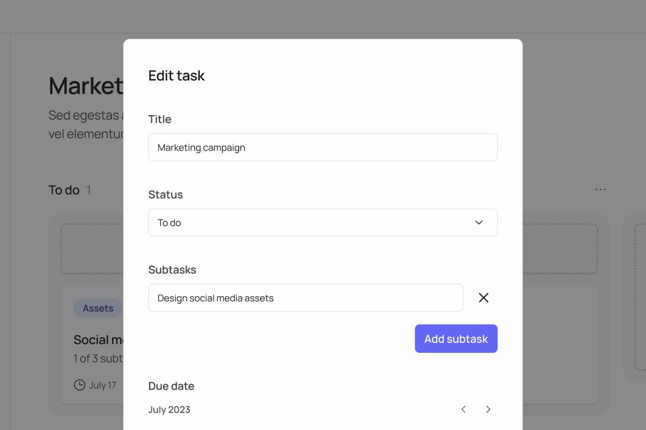646x430 pixels.
Task: Click the Subtasks section label
Action: (x=172, y=270)
